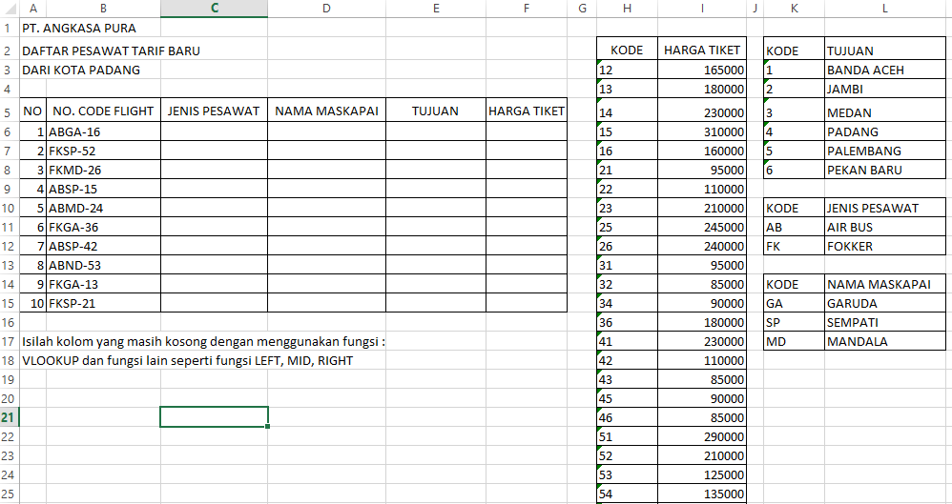Screen dimensions: 952x504
Task: Click flight code FKSP-21
Action: click(x=103, y=303)
